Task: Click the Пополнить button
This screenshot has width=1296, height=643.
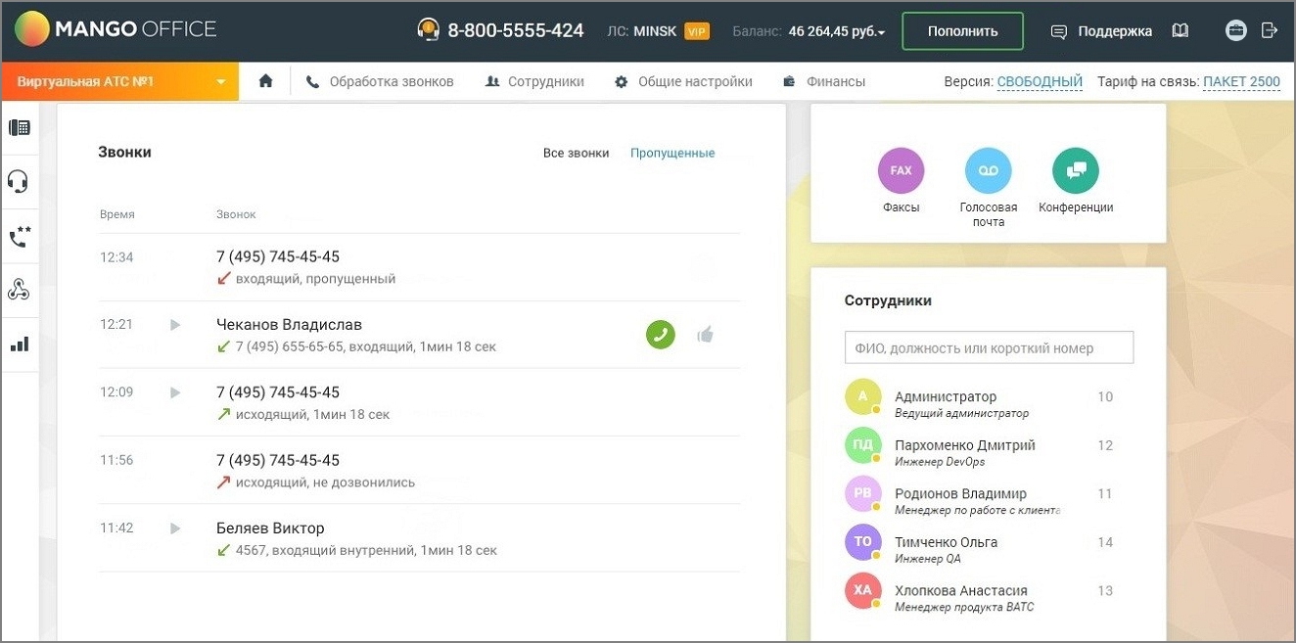Action: (x=962, y=31)
